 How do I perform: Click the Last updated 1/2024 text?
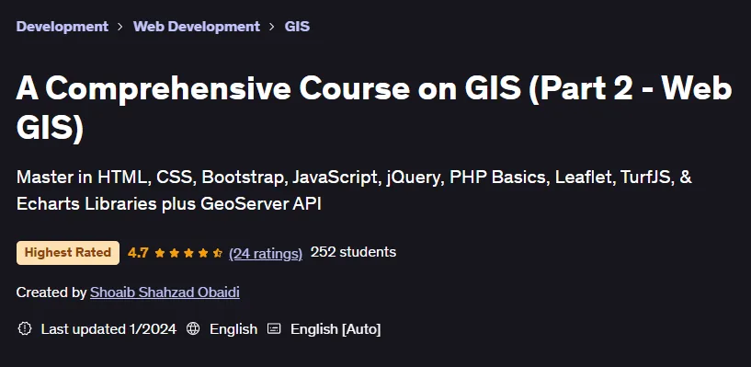click(x=108, y=329)
